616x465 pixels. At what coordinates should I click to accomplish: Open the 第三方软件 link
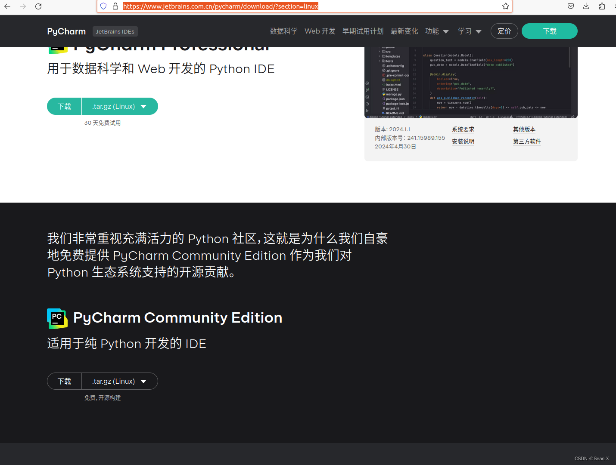click(x=527, y=142)
